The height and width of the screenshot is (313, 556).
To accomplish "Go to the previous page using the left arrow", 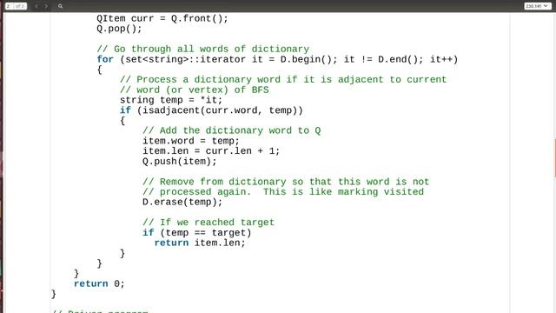I will coord(36,6).
